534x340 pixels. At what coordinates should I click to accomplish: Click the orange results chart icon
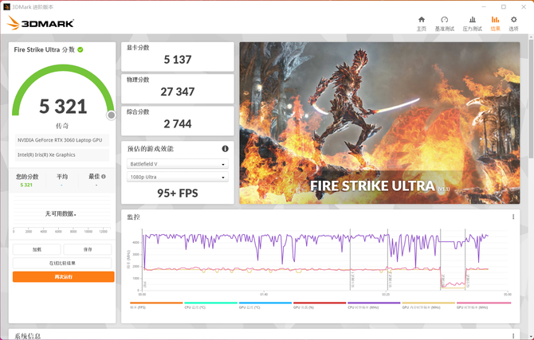pos(495,19)
